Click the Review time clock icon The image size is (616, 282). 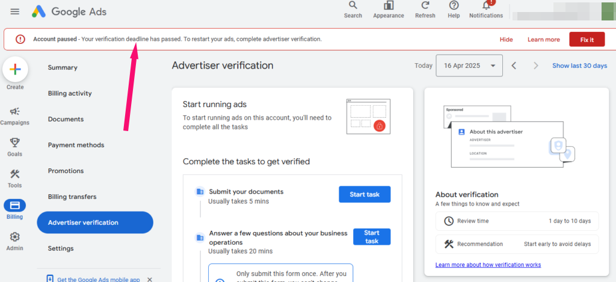449,221
